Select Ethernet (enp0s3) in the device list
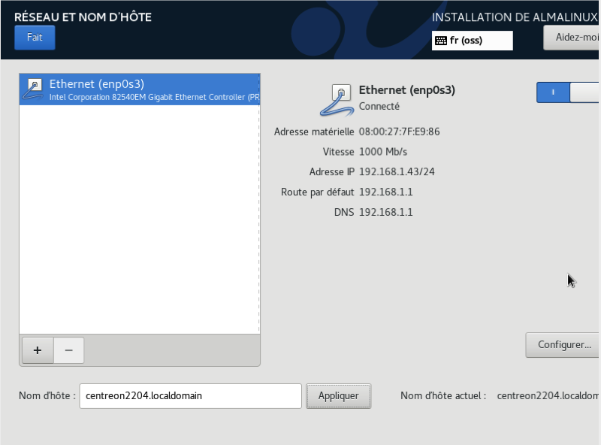The image size is (601, 445). point(139,89)
